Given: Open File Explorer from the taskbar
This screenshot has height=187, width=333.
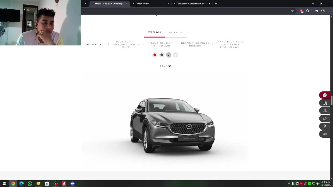Looking at the screenshot, I should [x=39, y=184].
